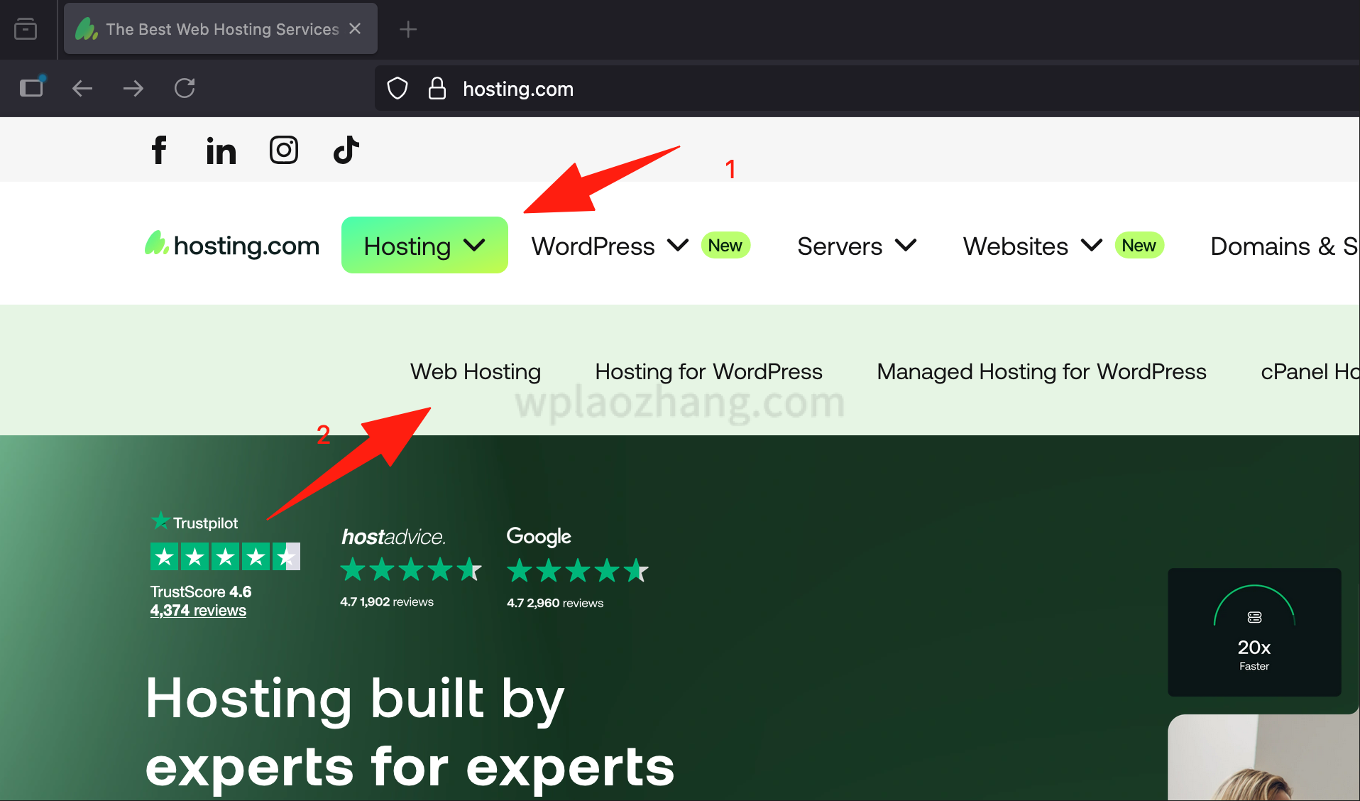Go back with the back arrow
Screen dimensions: 1360x801
coord(82,88)
